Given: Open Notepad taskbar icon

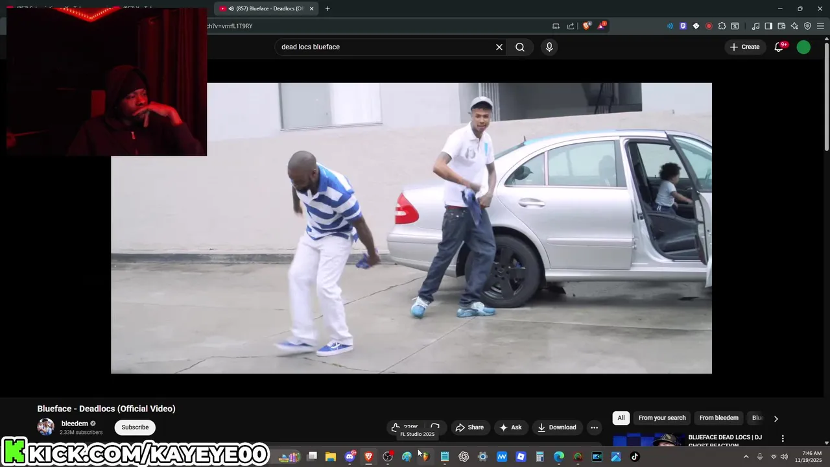Looking at the screenshot, I should pos(445,457).
